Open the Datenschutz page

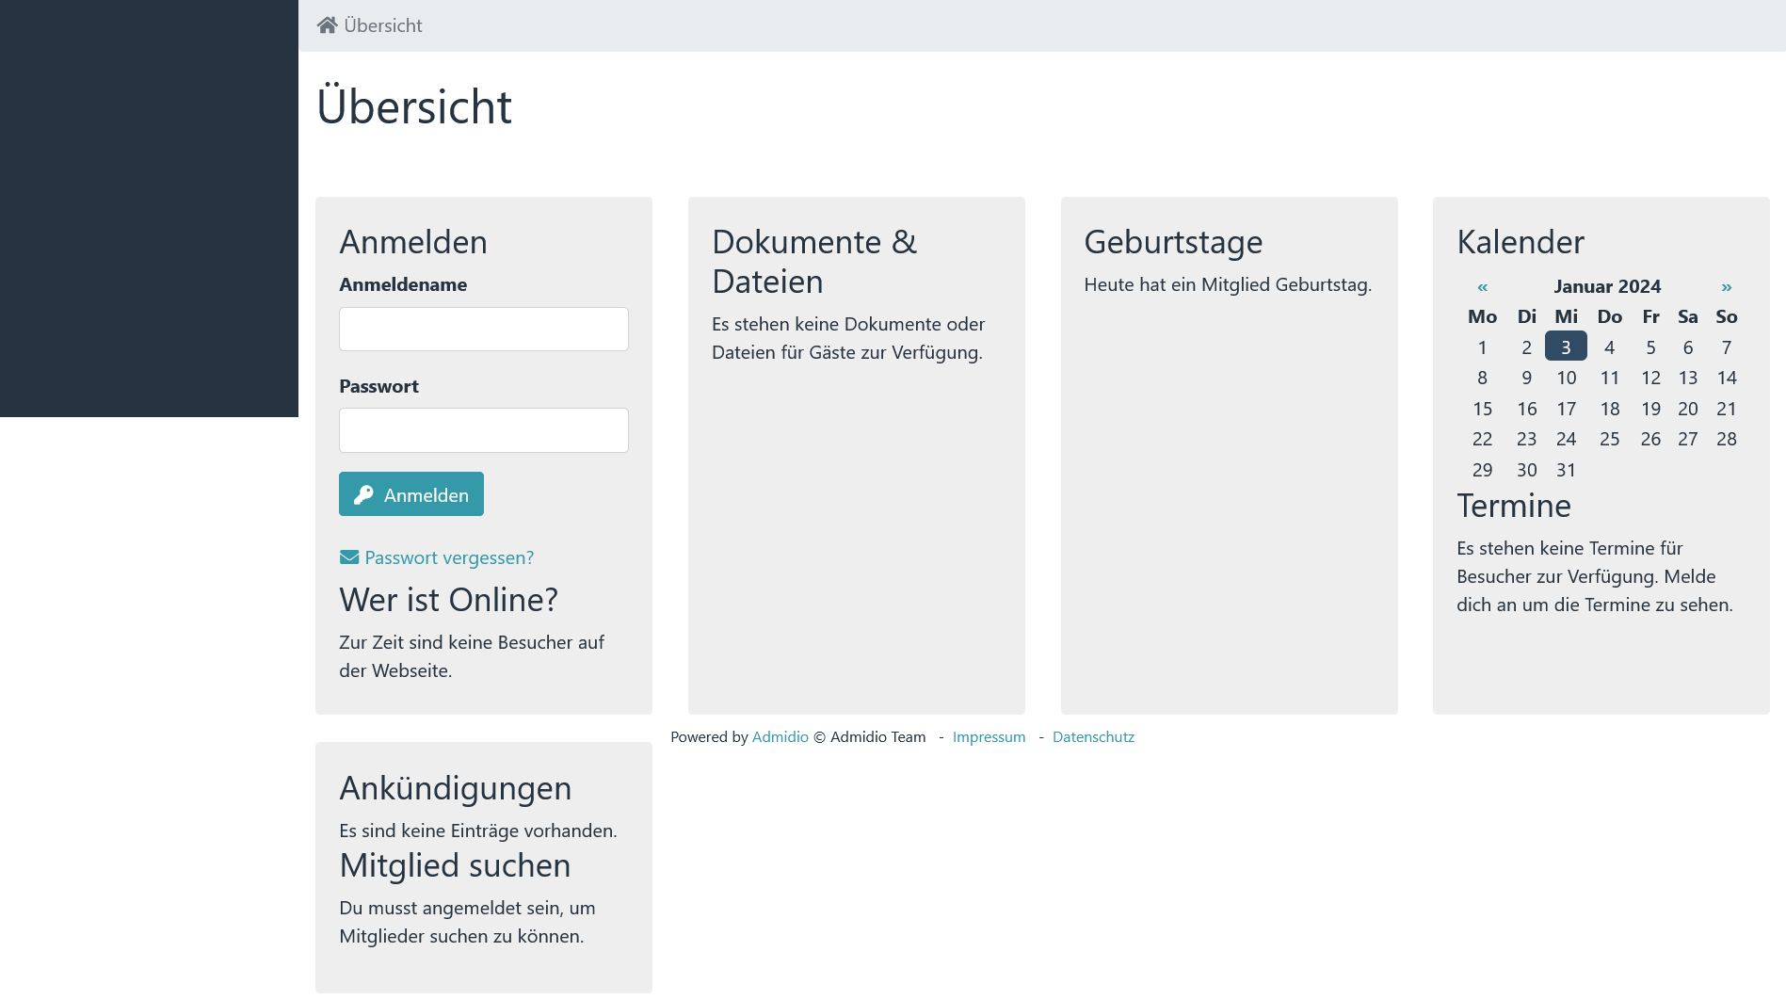point(1093,736)
